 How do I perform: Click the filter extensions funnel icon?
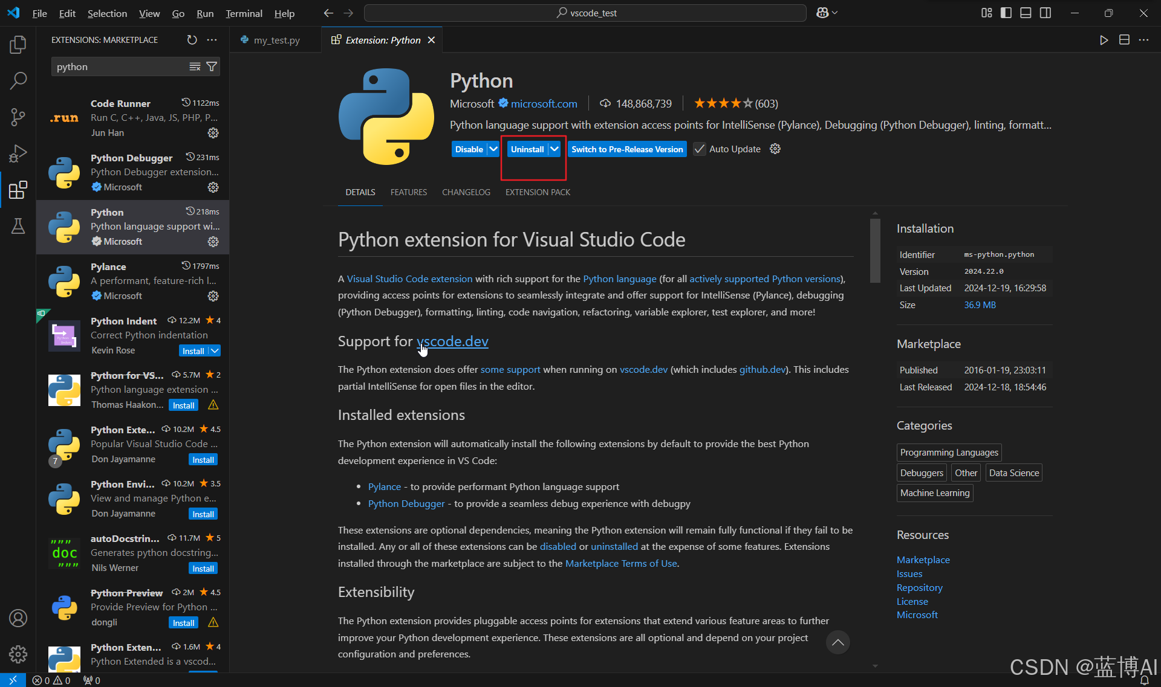[x=212, y=66]
